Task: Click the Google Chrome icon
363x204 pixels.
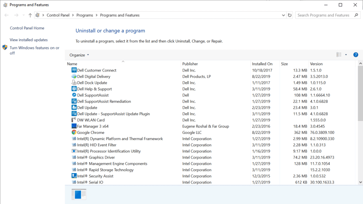Action: [74, 132]
